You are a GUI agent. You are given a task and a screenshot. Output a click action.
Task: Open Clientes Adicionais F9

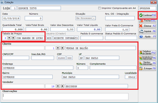(x=147, y=63)
